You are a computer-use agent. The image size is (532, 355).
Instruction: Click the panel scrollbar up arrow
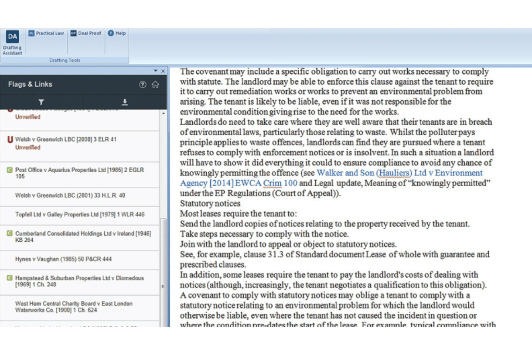point(164,113)
